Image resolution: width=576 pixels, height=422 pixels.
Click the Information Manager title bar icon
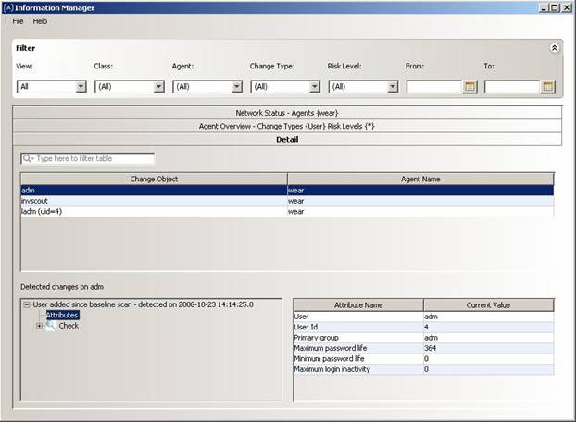pos(8,7)
